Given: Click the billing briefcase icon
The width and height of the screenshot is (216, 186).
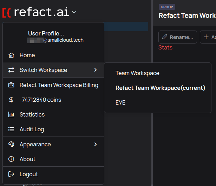Looking at the screenshot, I should coord(11,85).
